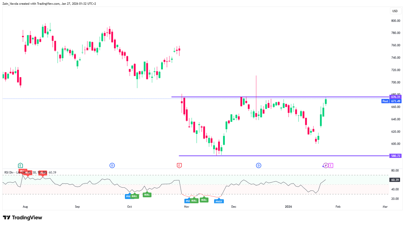Click the Post label beside 673.49
Image resolution: width=405 pixels, height=225 pixels.
pyautogui.click(x=385, y=101)
